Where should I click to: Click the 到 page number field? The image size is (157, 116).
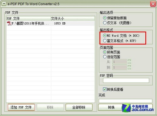(120, 67)
